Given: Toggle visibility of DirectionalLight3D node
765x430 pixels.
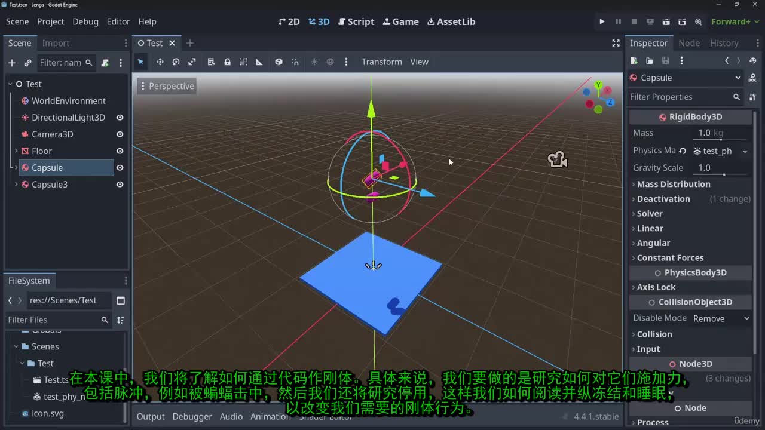Looking at the screenshot, I should coord(120,118).
